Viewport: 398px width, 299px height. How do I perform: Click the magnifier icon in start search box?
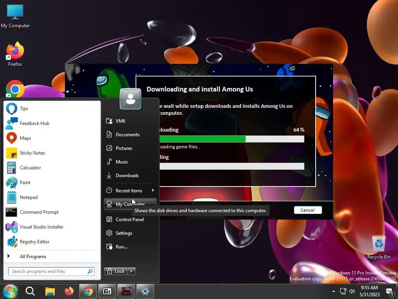click(x=90, y=271)
